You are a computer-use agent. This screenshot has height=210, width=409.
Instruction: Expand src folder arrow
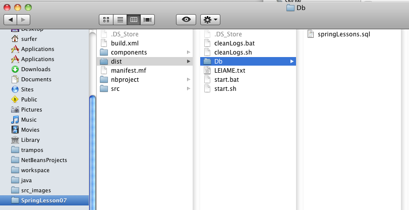click(x=188, y=88)
